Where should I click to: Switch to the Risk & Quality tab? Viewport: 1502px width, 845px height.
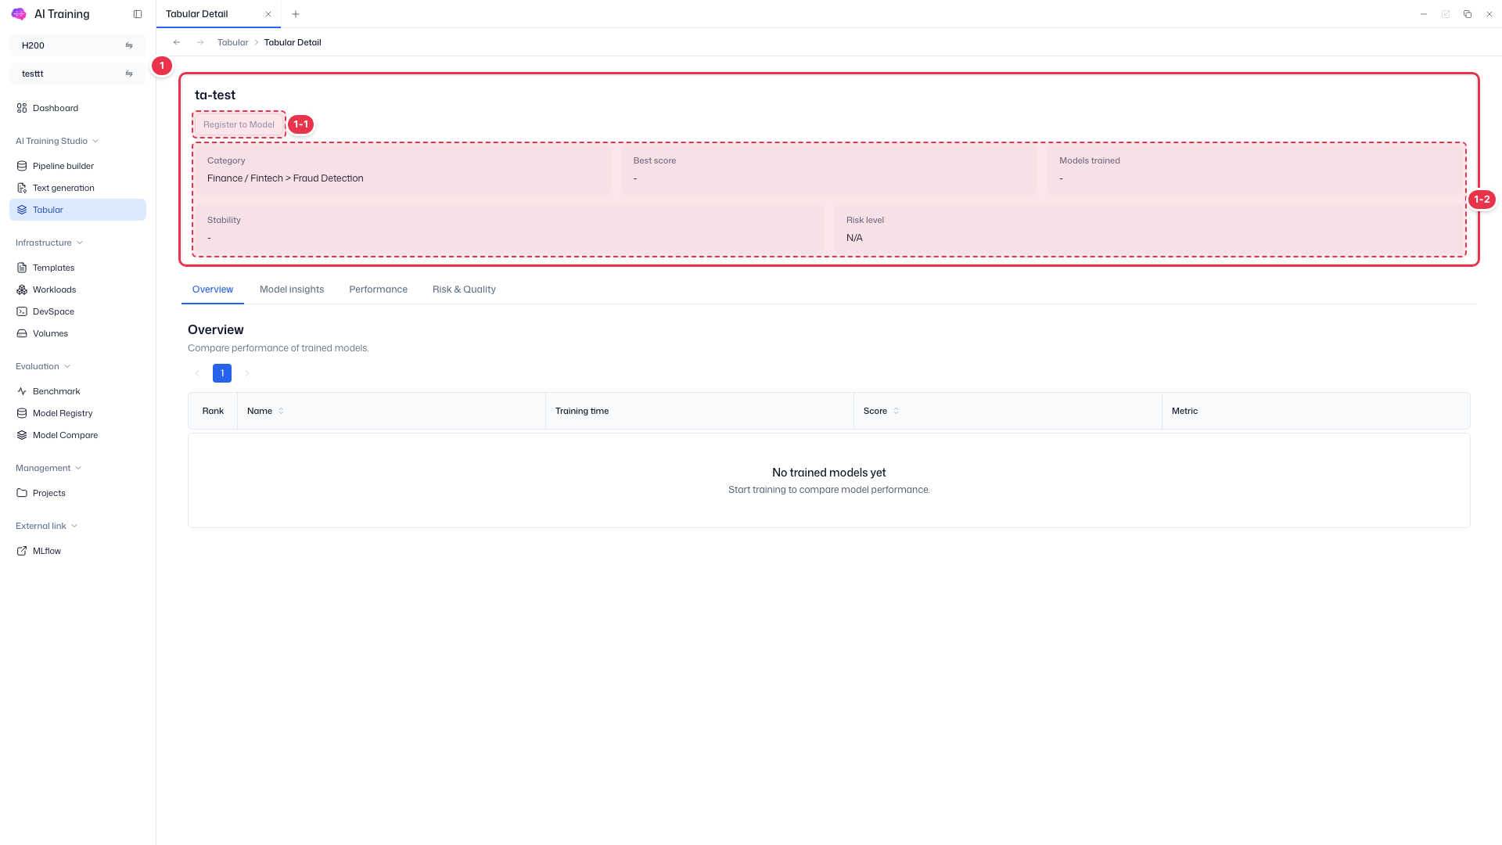[x=464, y=289]
